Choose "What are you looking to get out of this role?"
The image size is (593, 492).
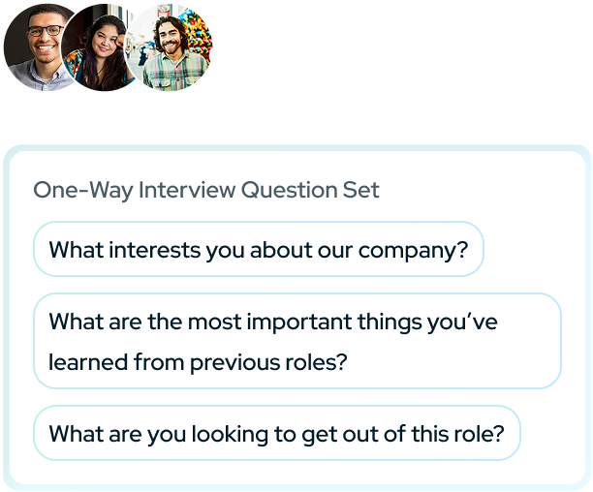276,433
